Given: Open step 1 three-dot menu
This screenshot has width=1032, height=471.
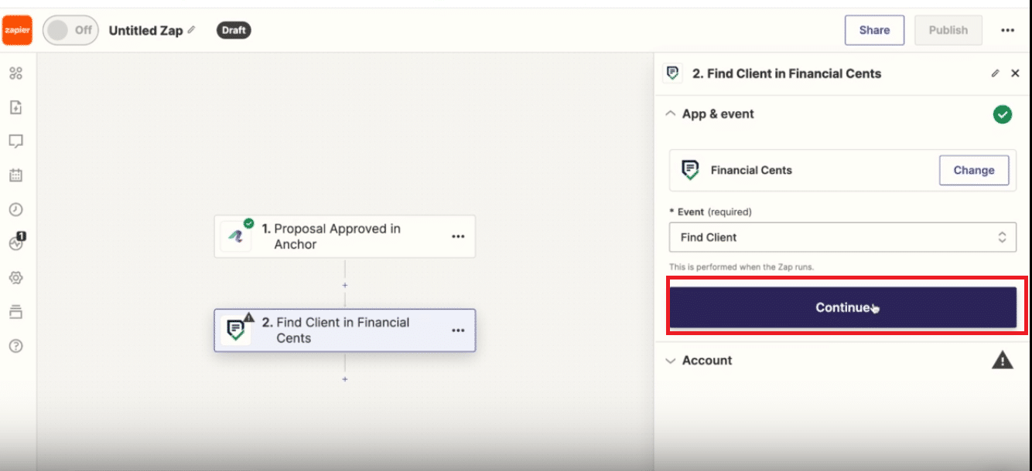Looking at the screenshot, I should [x=458, y=236].
